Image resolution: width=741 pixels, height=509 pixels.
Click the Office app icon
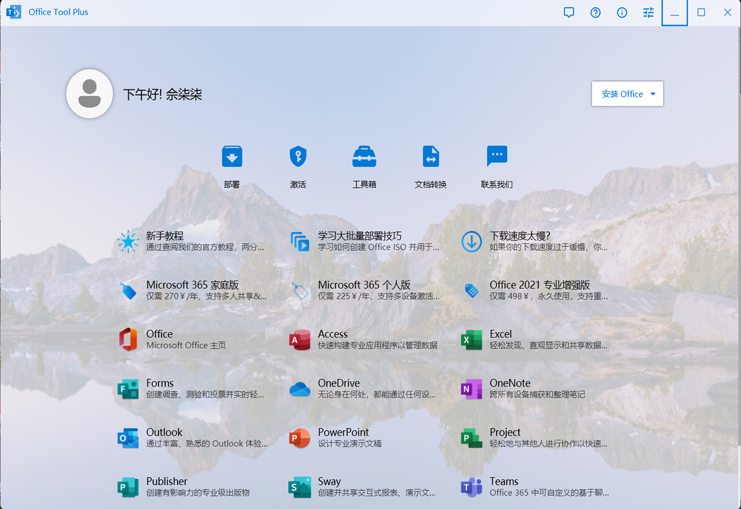[x=128, y=340]
